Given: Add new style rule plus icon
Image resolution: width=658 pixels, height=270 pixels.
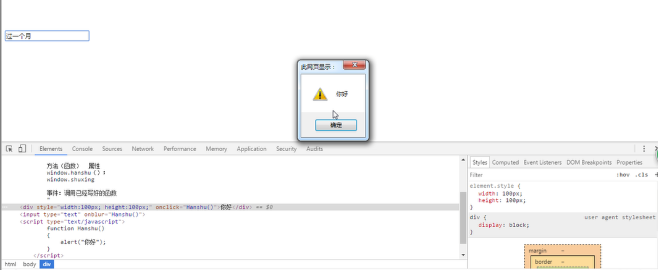Looking at the screenshot, I should click(x=656, y=175).
